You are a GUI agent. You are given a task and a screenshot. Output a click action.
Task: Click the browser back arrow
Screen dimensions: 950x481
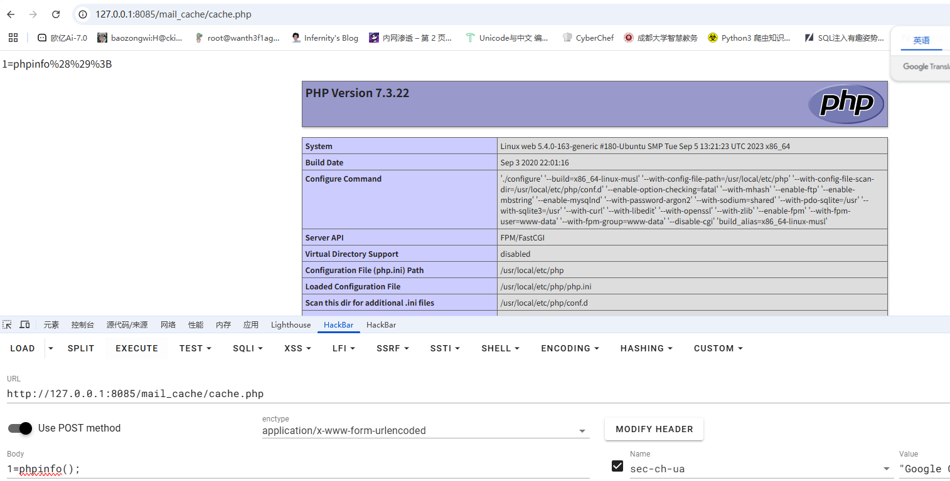tap(11, 14)
